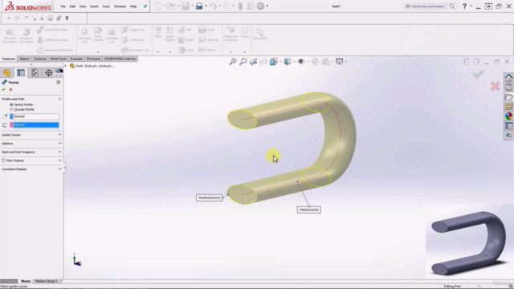514x289 pixels.
Task: Expand Start and End Tangency section
Action: pyautogui.click(x=60, y=152)
